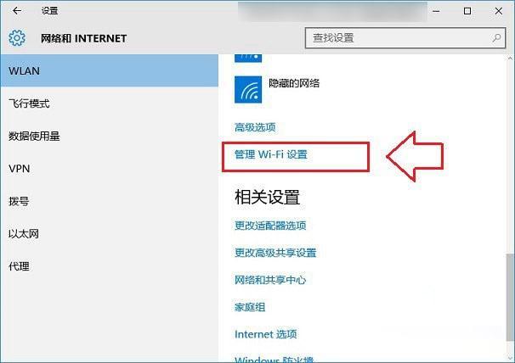Switch to 数据使用量 in the sidebar
This screenshot has height=363, width=515.
pyautogui.click(x=34, y=136)
